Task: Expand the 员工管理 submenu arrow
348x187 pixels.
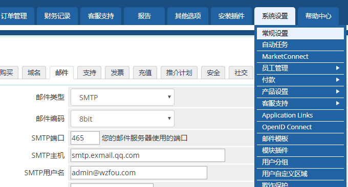Action: tap(338, 68)
